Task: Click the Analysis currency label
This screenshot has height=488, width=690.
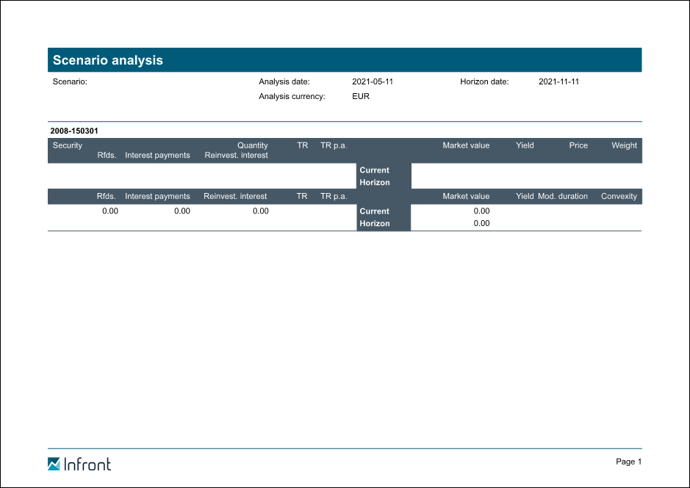Action: 292,96
